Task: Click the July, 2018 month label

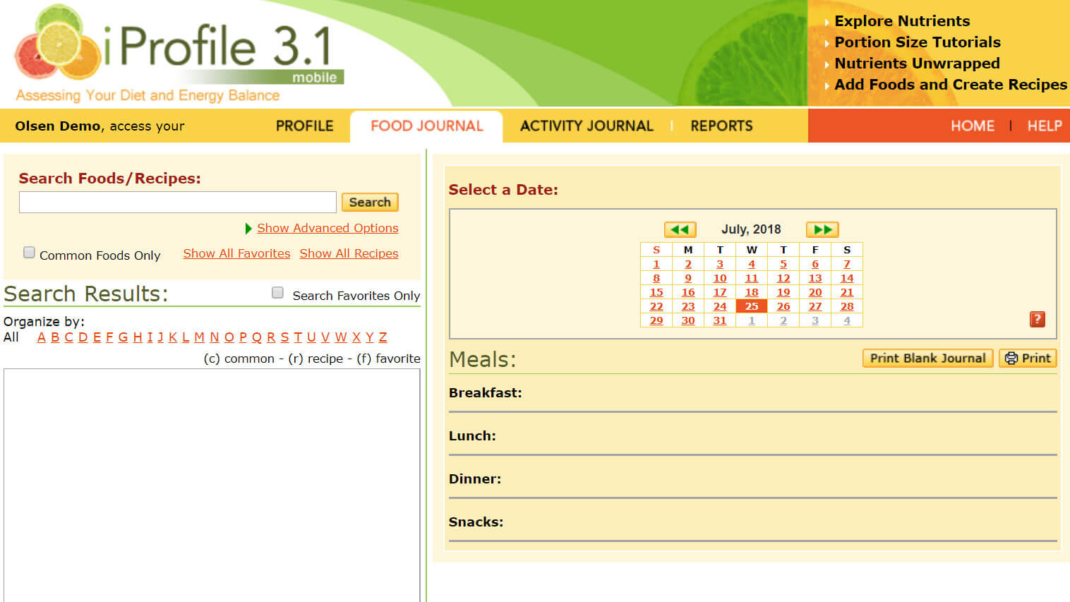Action: pos(751,229)
